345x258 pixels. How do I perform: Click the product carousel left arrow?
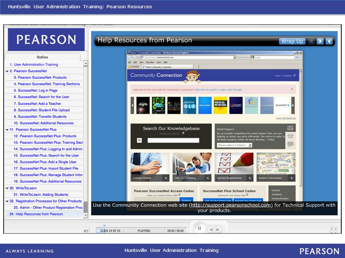pos(132,105)
